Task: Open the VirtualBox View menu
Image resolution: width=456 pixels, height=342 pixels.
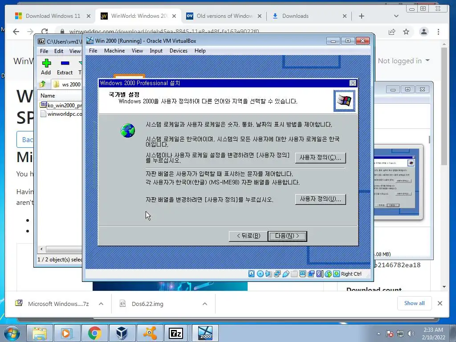Action: point(137,51)
